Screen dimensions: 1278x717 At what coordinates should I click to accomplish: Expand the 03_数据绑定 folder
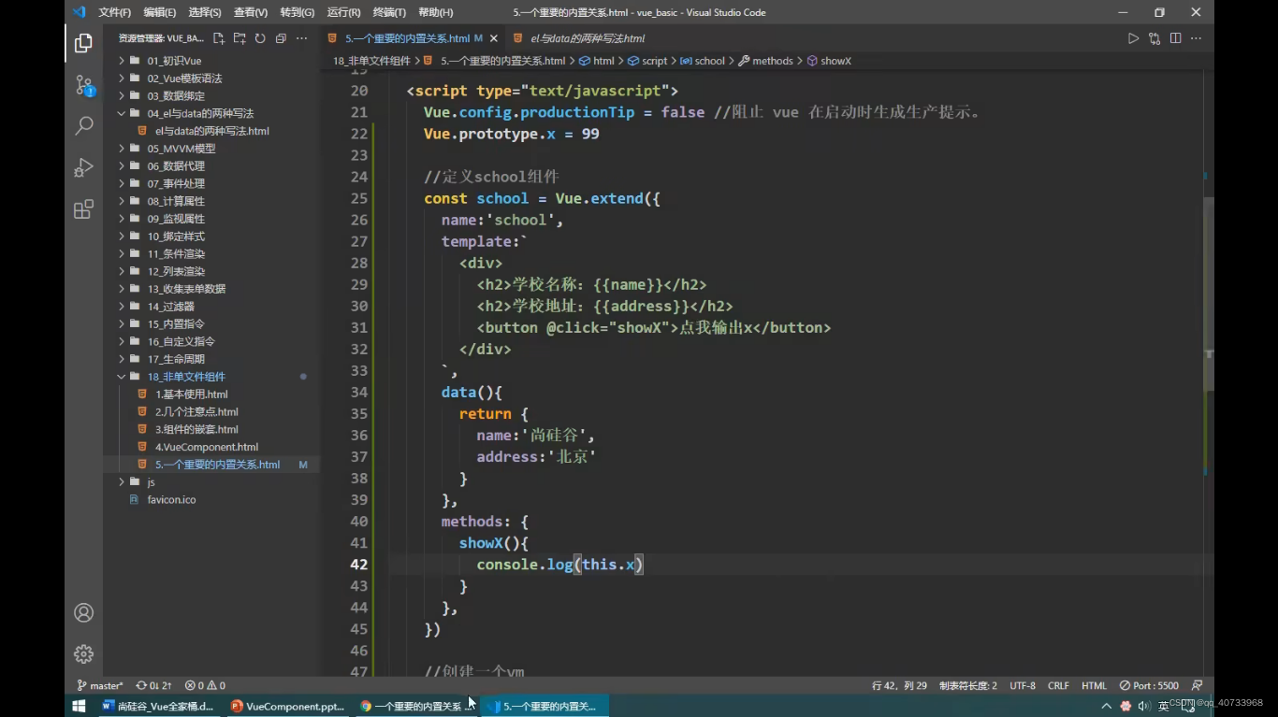(176, 95)
